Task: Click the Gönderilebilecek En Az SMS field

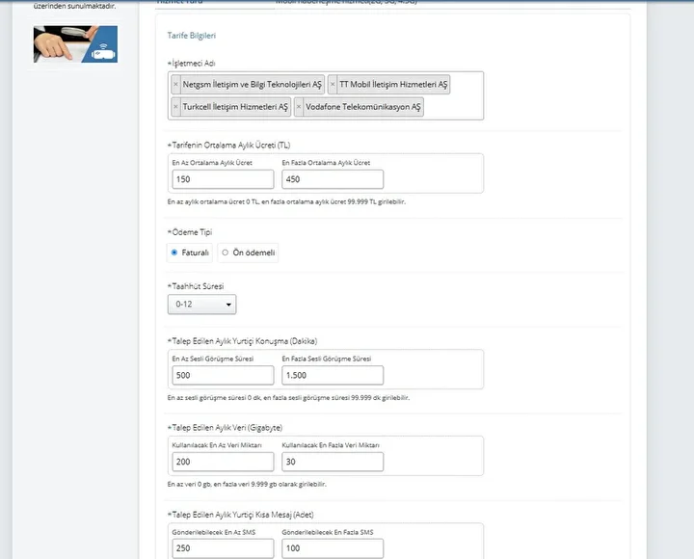Action: pos(223,548)
